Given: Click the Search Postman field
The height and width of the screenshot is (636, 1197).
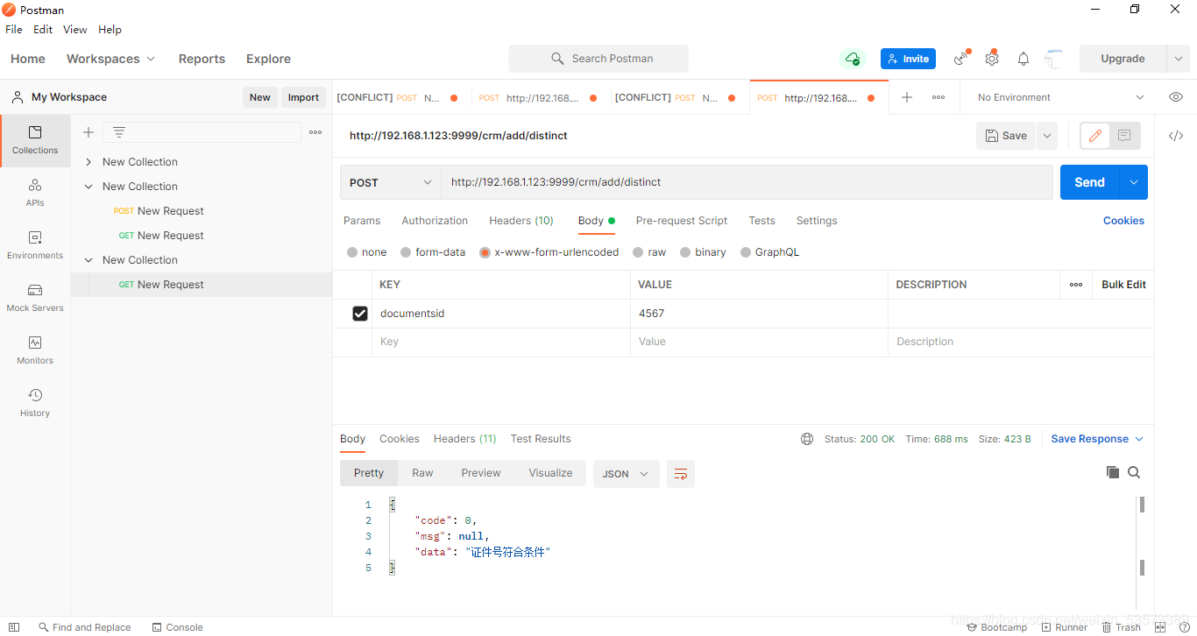Looking at the screenshot, I should (x=598, y=59).
